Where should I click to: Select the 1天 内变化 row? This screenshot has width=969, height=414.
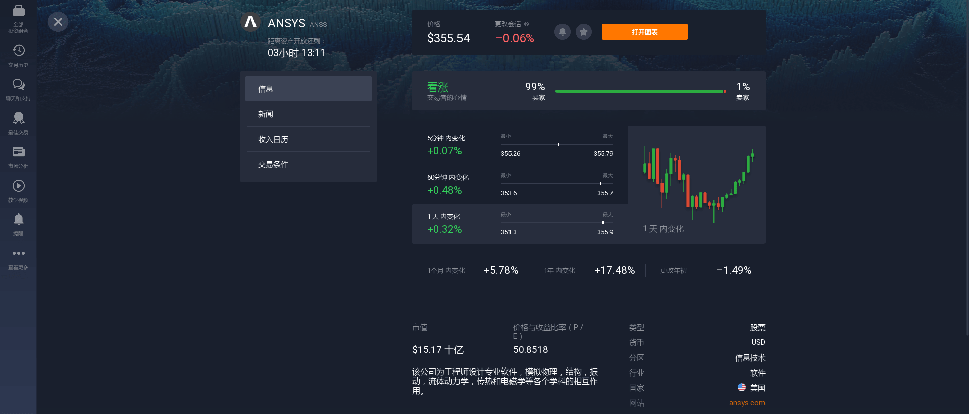click(520, 224)
